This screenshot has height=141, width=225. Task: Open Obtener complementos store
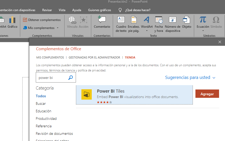[x=42, y=20]
